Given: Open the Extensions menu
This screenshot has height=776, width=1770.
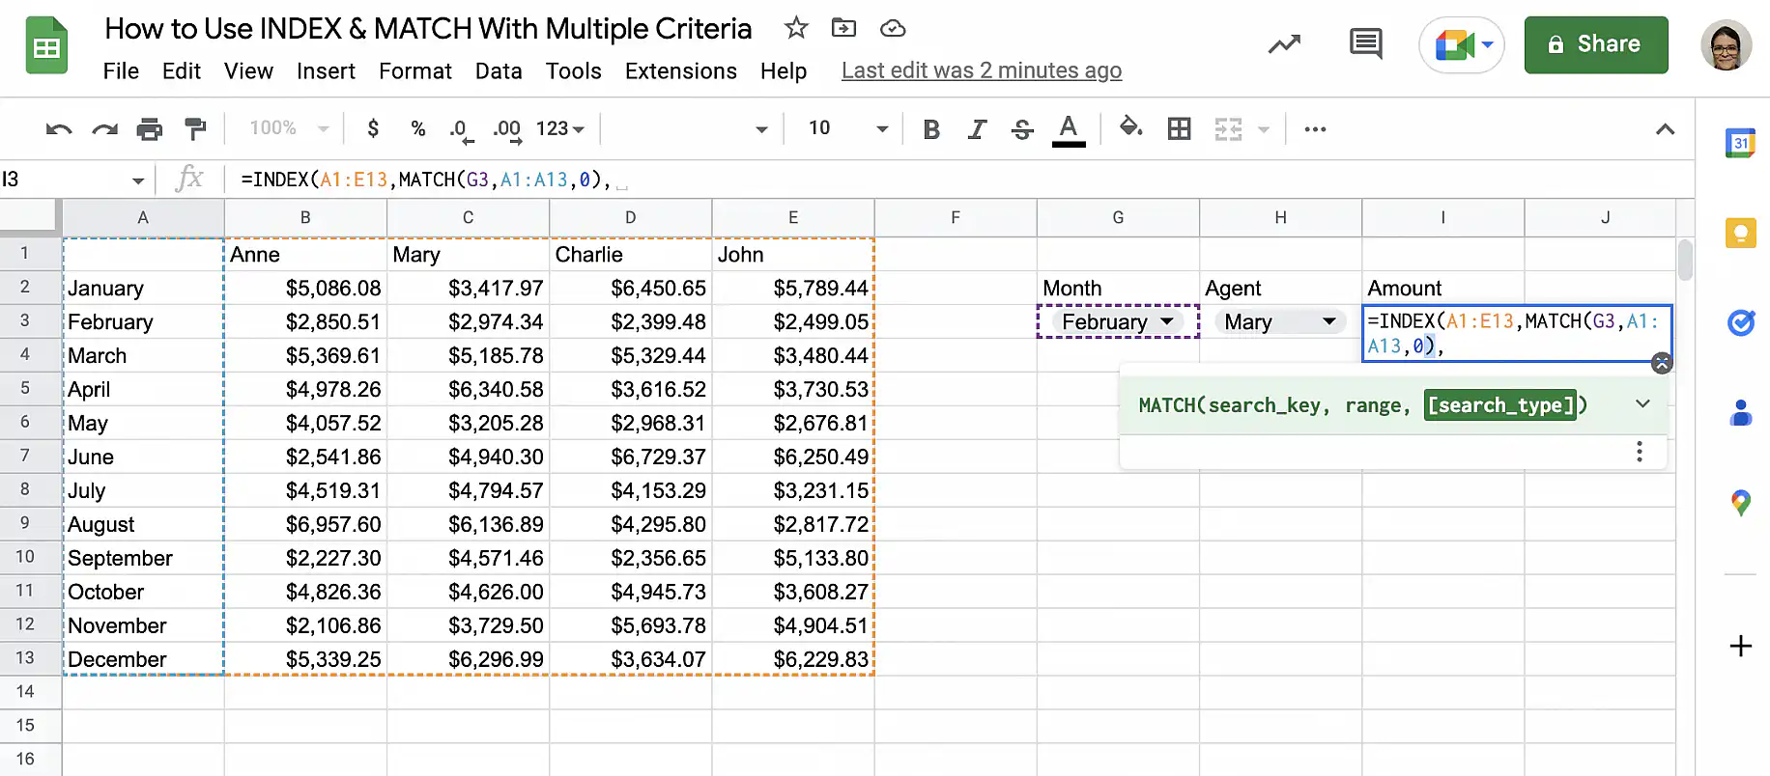Looking at the screenshot, I should pos(681,71).
